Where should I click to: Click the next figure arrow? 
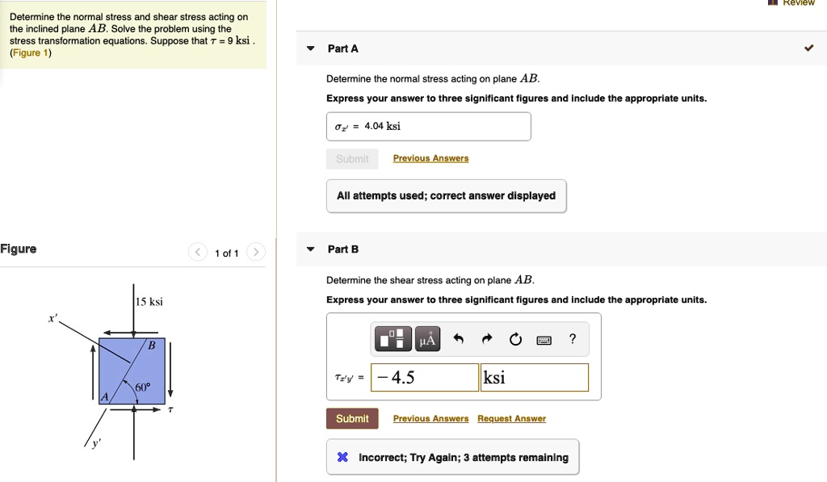tap(256, 252)
